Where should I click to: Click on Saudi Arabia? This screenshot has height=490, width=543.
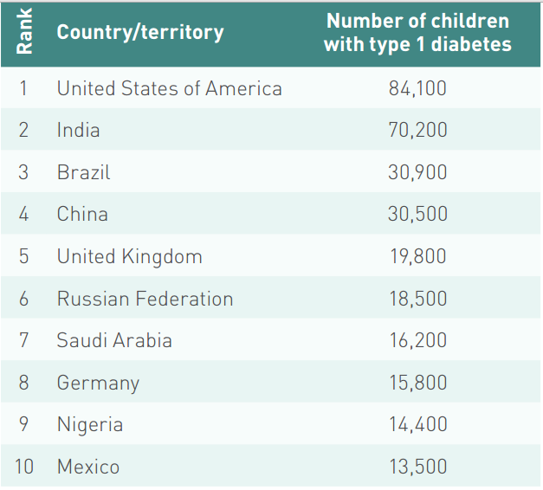(114, 340)
